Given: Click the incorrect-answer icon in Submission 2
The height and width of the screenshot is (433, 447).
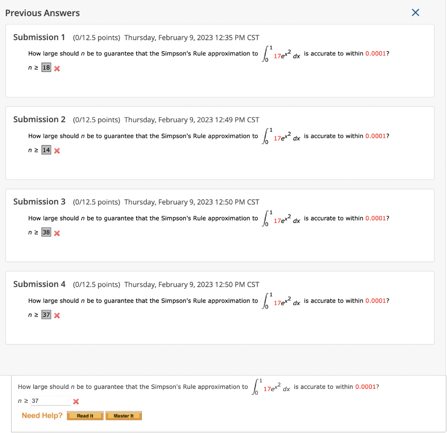Looking at the screenshot, I should tap(56, 150).
